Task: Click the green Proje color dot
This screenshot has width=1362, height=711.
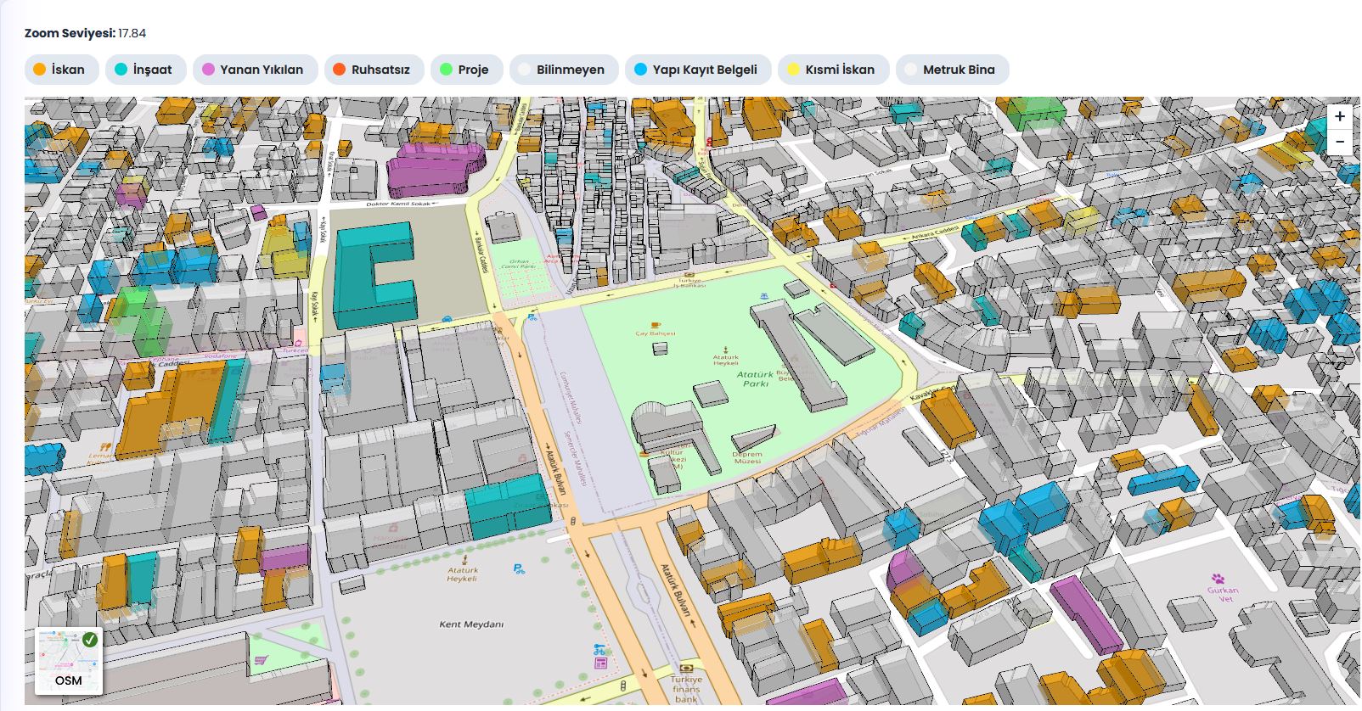Action: [x=447, y=70]
